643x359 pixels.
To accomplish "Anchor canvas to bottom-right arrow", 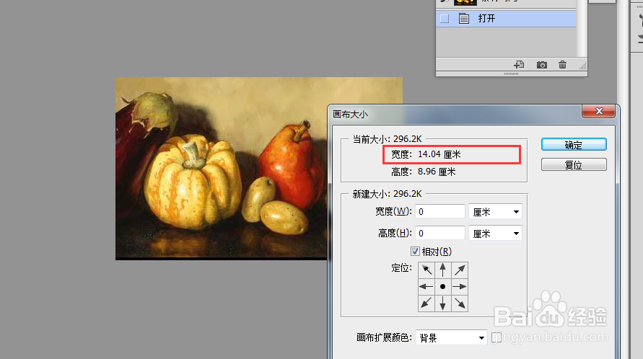I will (460, 303).
